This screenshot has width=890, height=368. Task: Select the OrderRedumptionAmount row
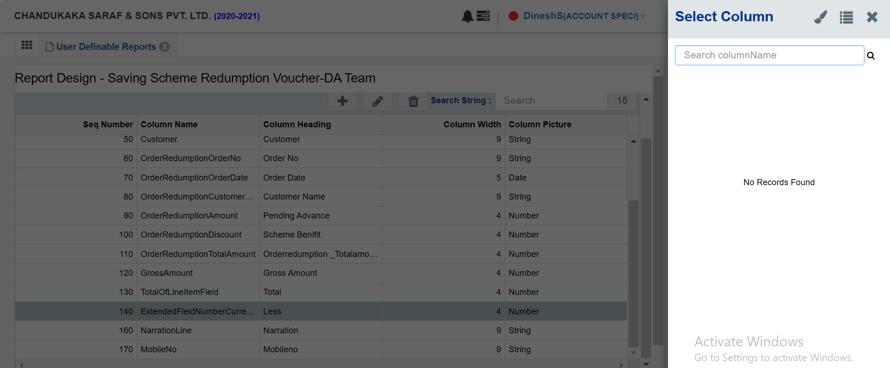click(321, 216)
